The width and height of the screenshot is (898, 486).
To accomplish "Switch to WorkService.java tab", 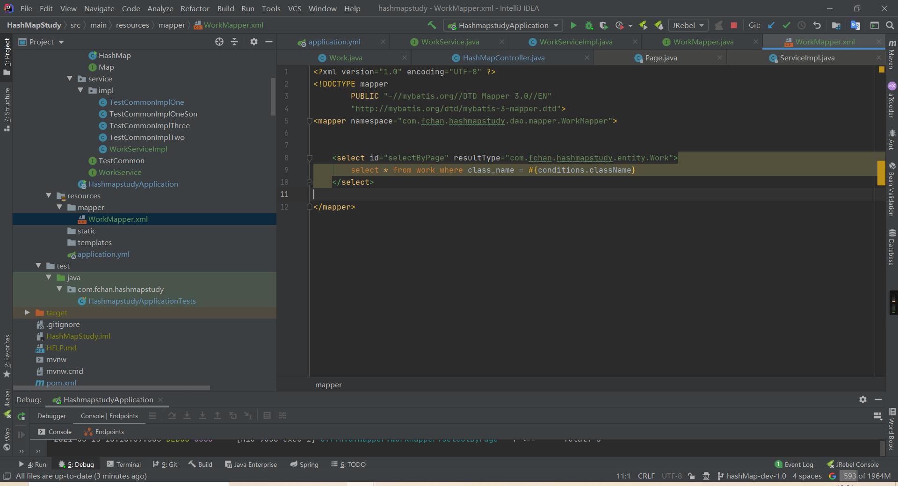I will coord(450,42).
